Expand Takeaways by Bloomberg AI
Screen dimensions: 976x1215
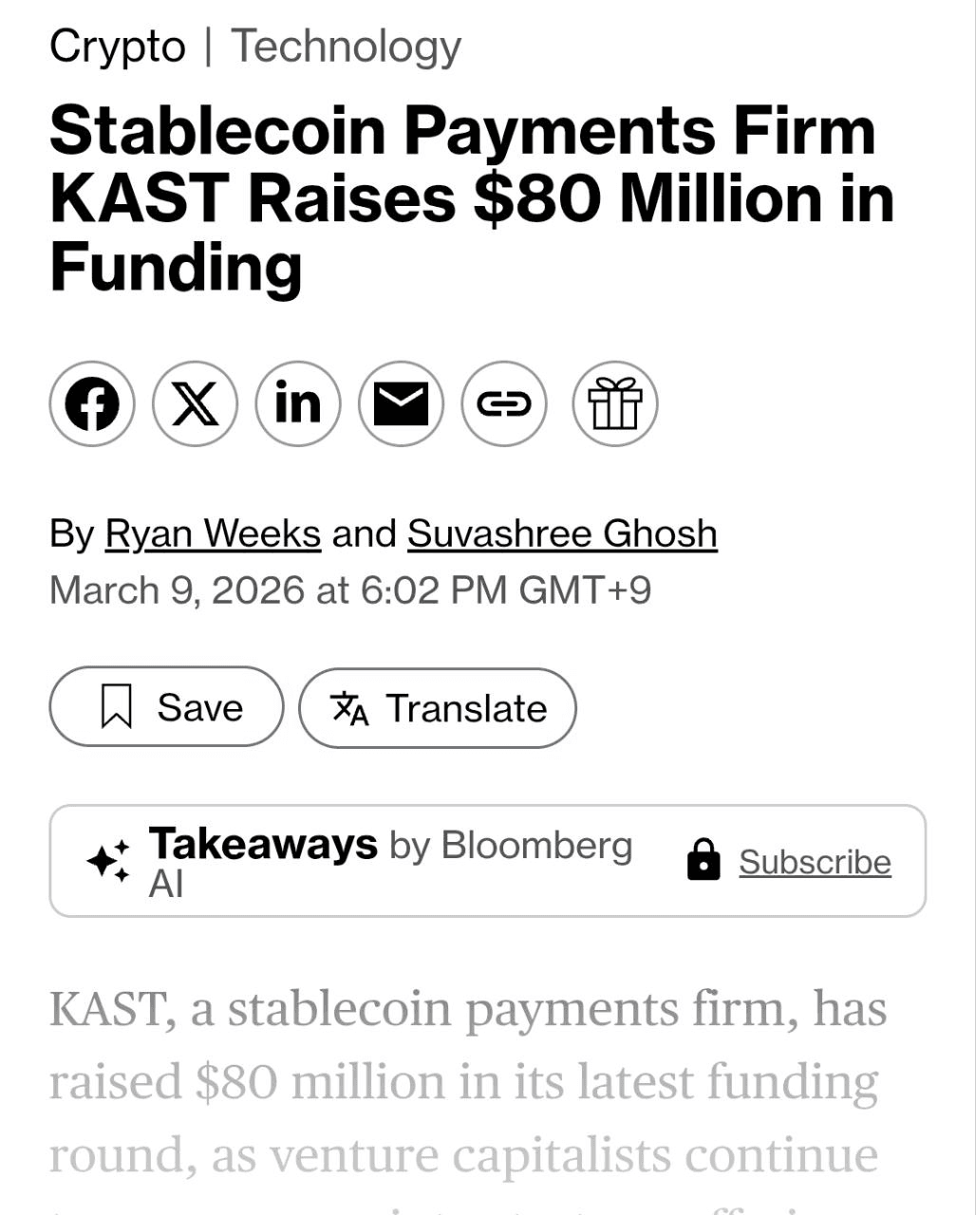pyautogui.click(x=389, y=862)
